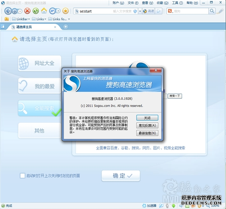The height and width of the screenshot is (209, 226).
Task: Expand the LinkBar bookmarks folder
Action: [21, 19]
